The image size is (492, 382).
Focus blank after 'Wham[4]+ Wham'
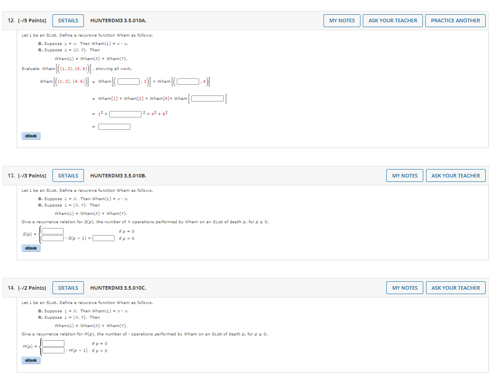[x=207, y=99]
